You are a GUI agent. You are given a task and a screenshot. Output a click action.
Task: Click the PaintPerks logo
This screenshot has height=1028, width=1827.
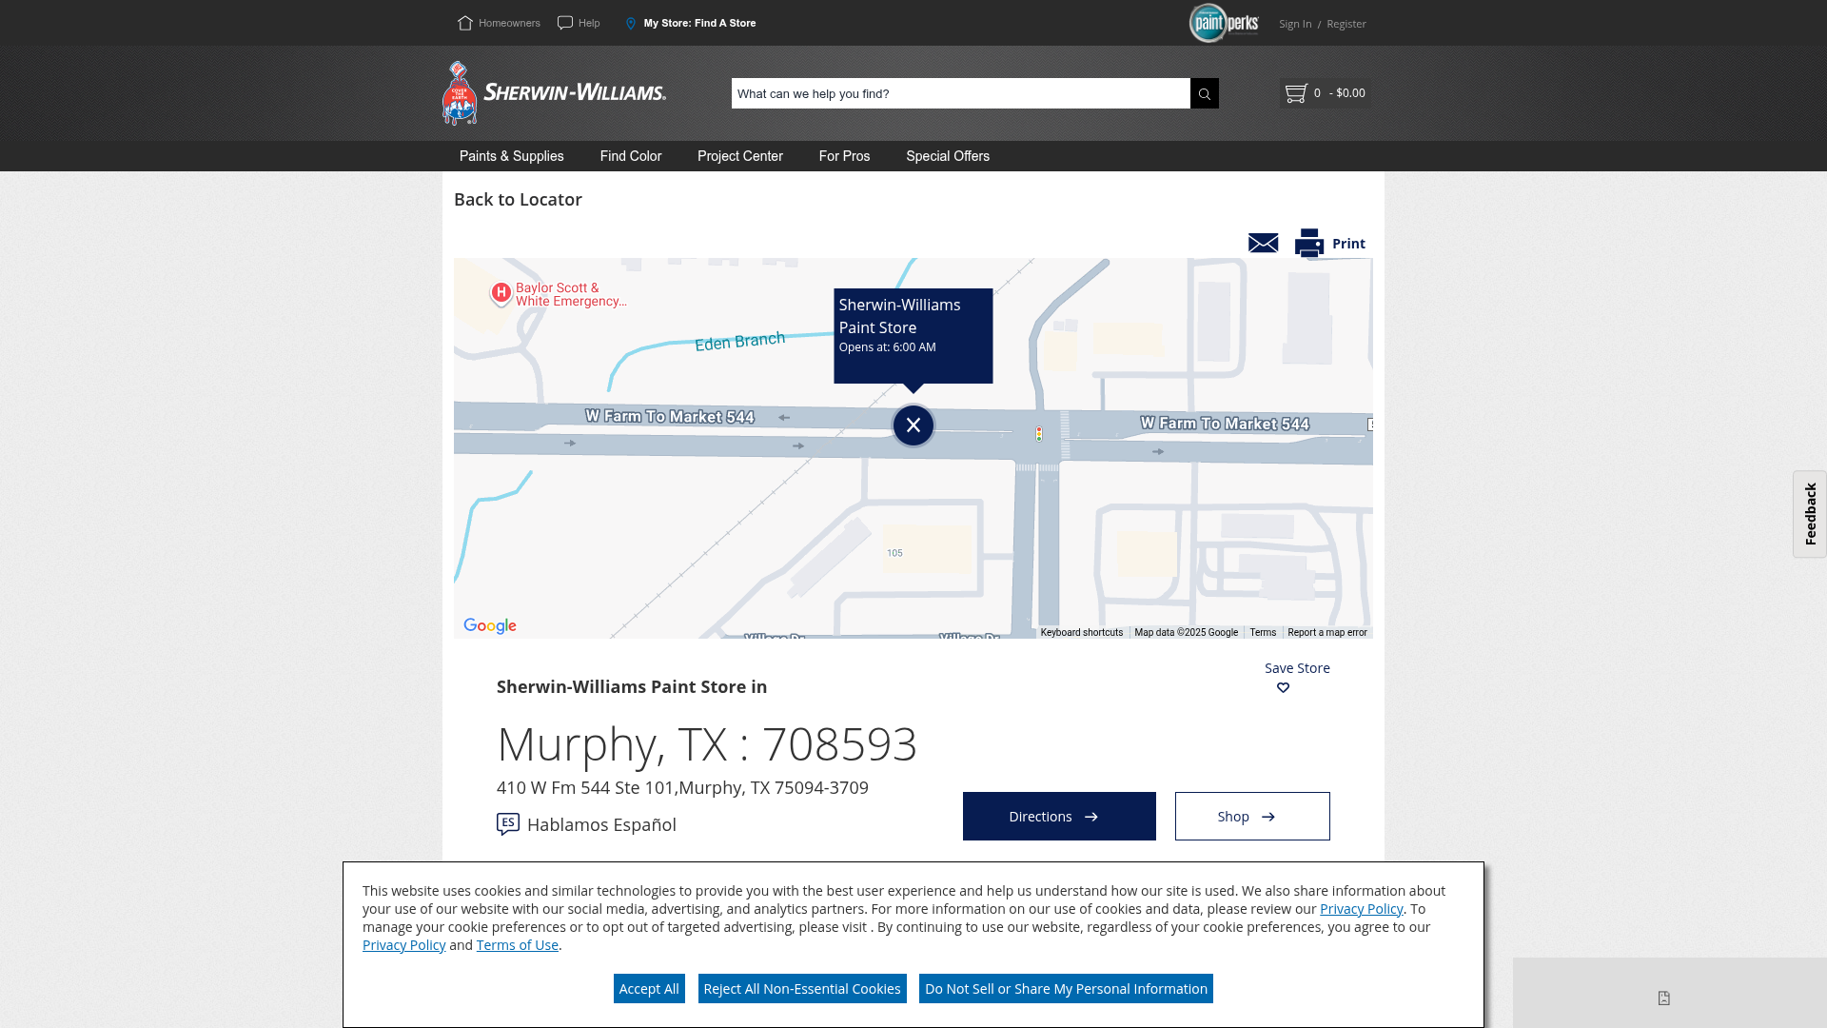tap(1224, 23)
